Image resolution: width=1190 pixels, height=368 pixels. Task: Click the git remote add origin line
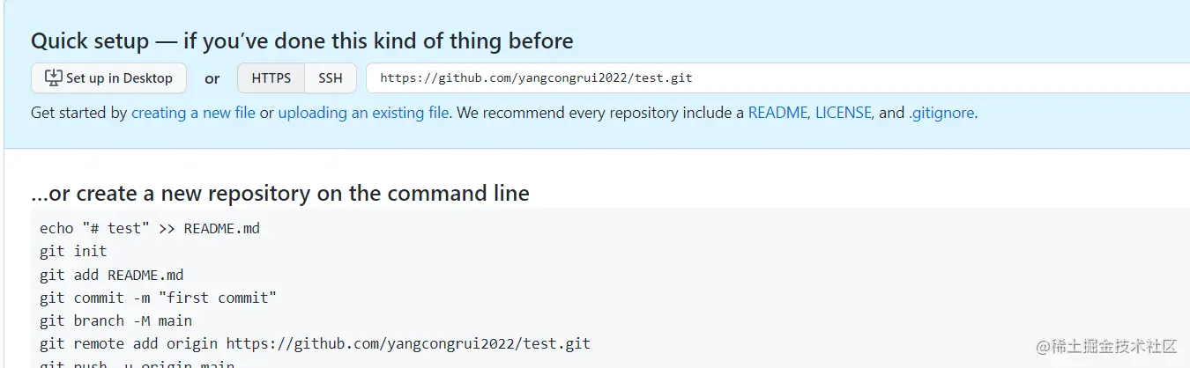pos(315,343)
